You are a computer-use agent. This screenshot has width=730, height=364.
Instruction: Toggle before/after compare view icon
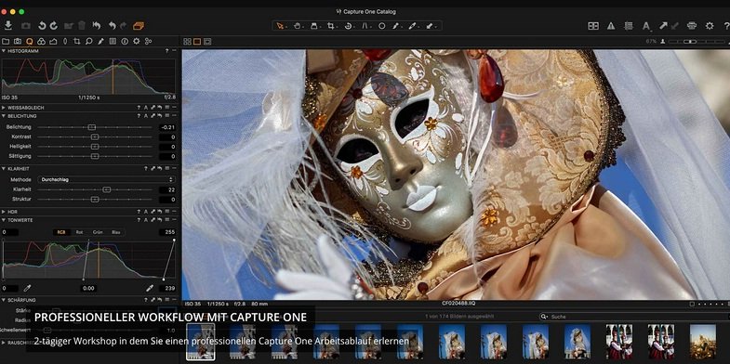coord(593,26)
